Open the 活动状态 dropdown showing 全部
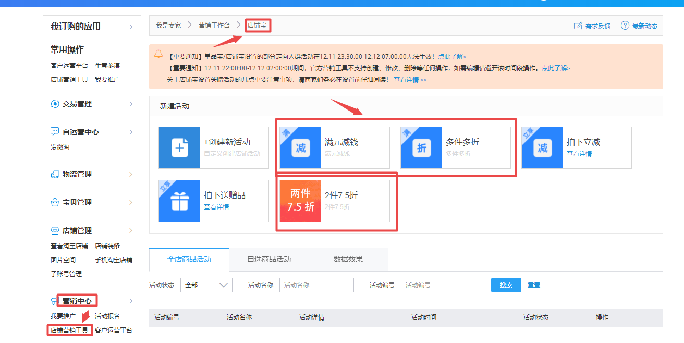The height and width of the screenshot is (343, 684). pos(206,285)
